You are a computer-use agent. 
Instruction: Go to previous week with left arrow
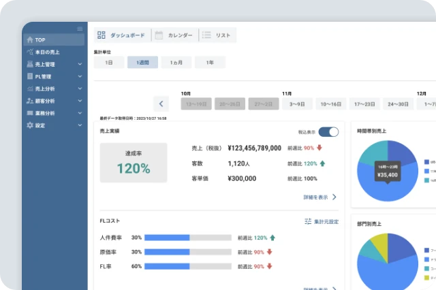point(161,104)
